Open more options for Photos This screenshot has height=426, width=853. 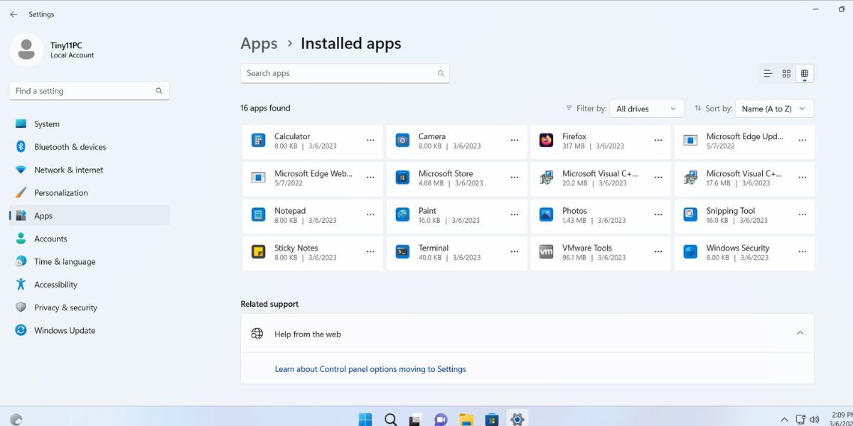pyautogui.click(x=658, y=214)
